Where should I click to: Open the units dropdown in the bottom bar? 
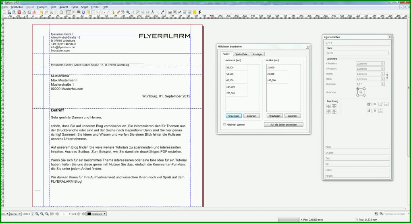tap(6, 214)
